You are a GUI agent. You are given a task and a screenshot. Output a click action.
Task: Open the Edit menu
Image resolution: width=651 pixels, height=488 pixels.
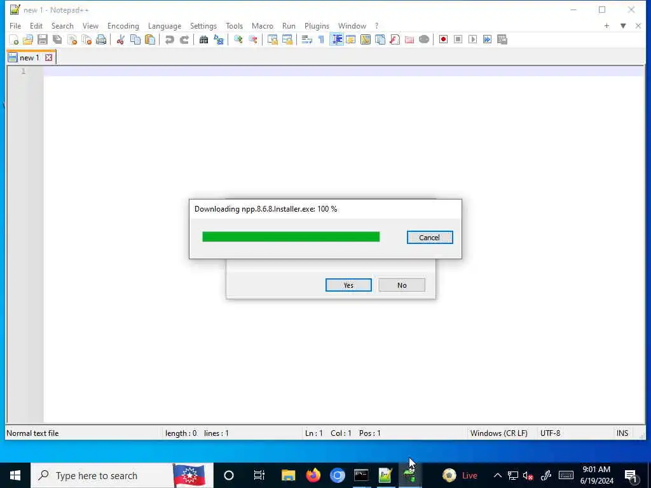[x=36, y=25]
